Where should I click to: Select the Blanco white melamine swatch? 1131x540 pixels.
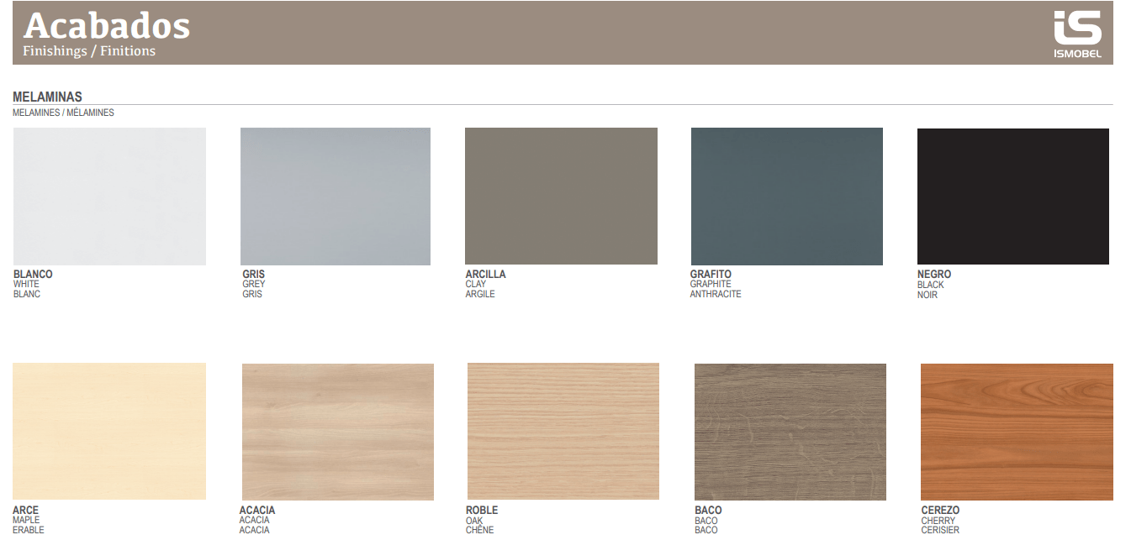(x=109, y=197)
